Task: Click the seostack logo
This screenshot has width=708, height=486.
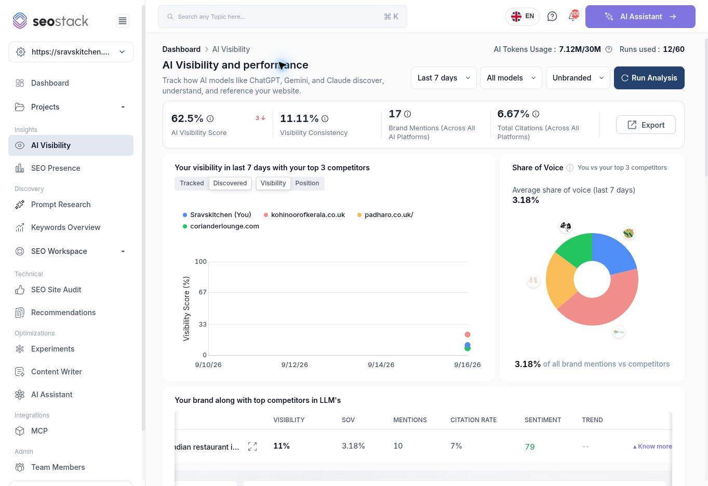Action: [50, 21]
